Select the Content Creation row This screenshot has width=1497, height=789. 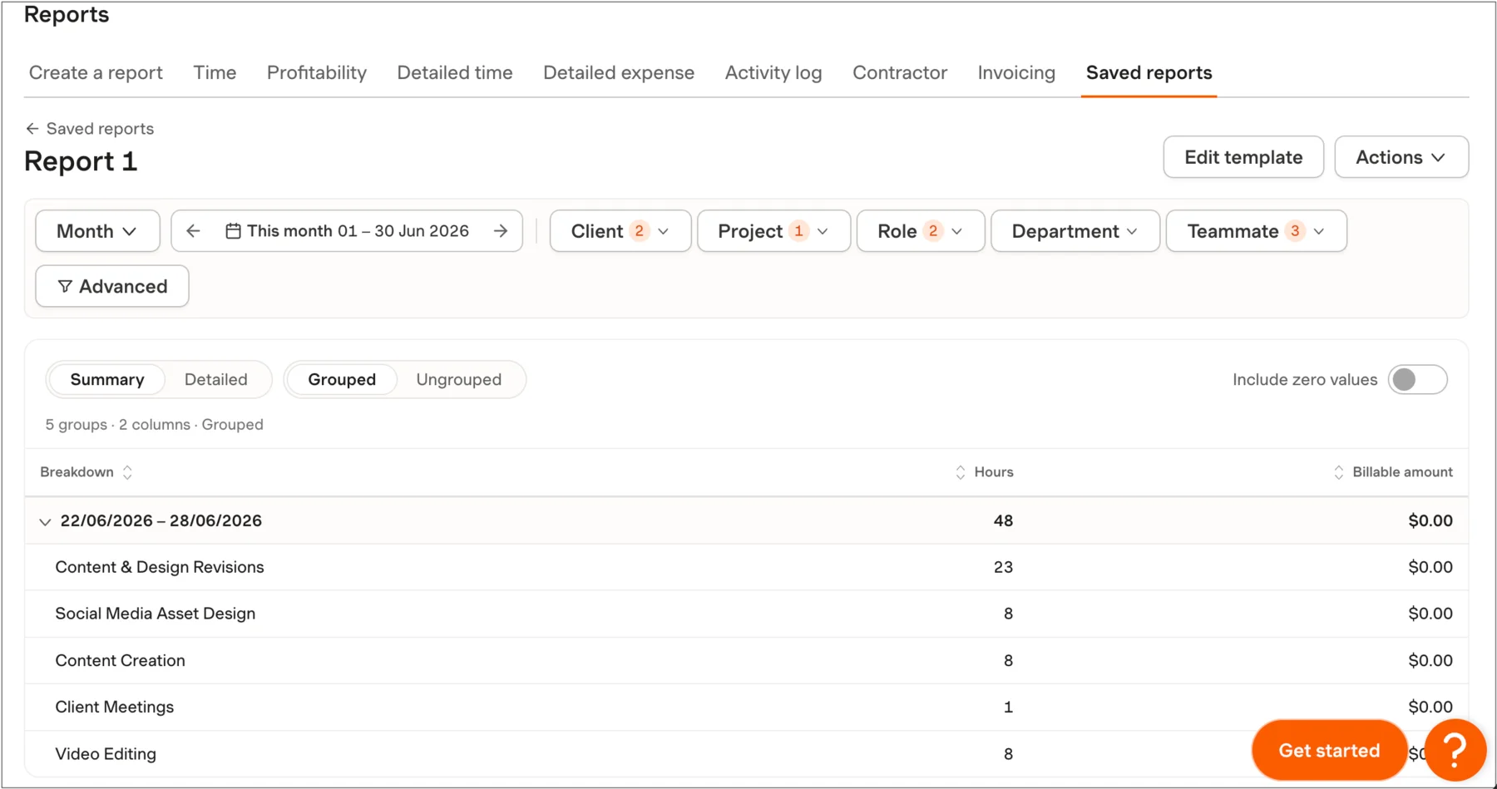[747, 661]
